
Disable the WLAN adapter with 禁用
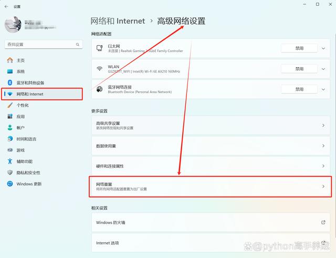299,69
